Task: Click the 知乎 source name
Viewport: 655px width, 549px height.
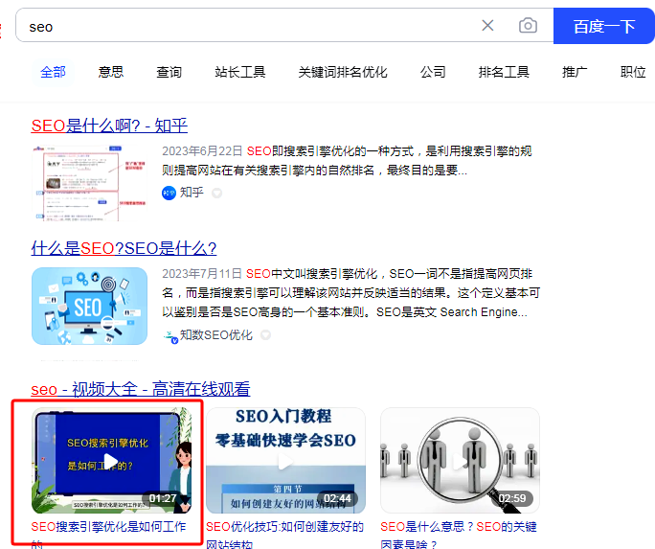Action: 192,193
